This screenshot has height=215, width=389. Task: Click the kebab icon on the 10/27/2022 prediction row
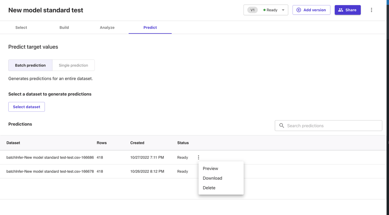199,157
